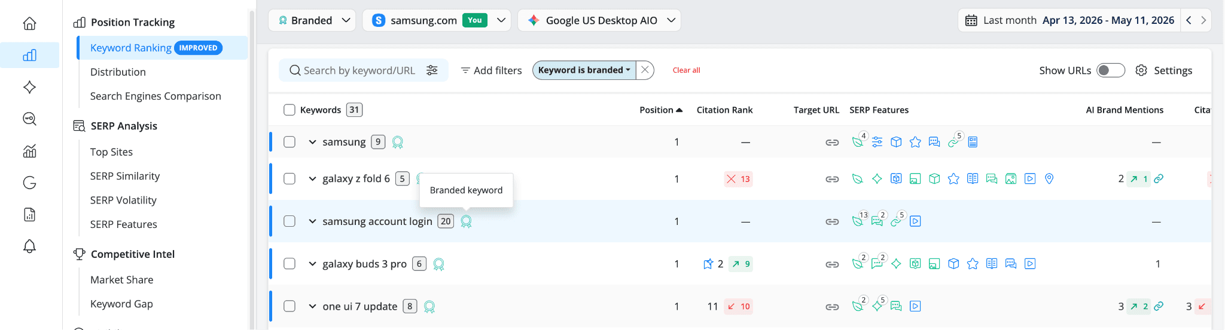This screenshot has width=1225, height=330.
Task: Check the samsung account login row
Action: pyautogui.click(x=290, y=221)
